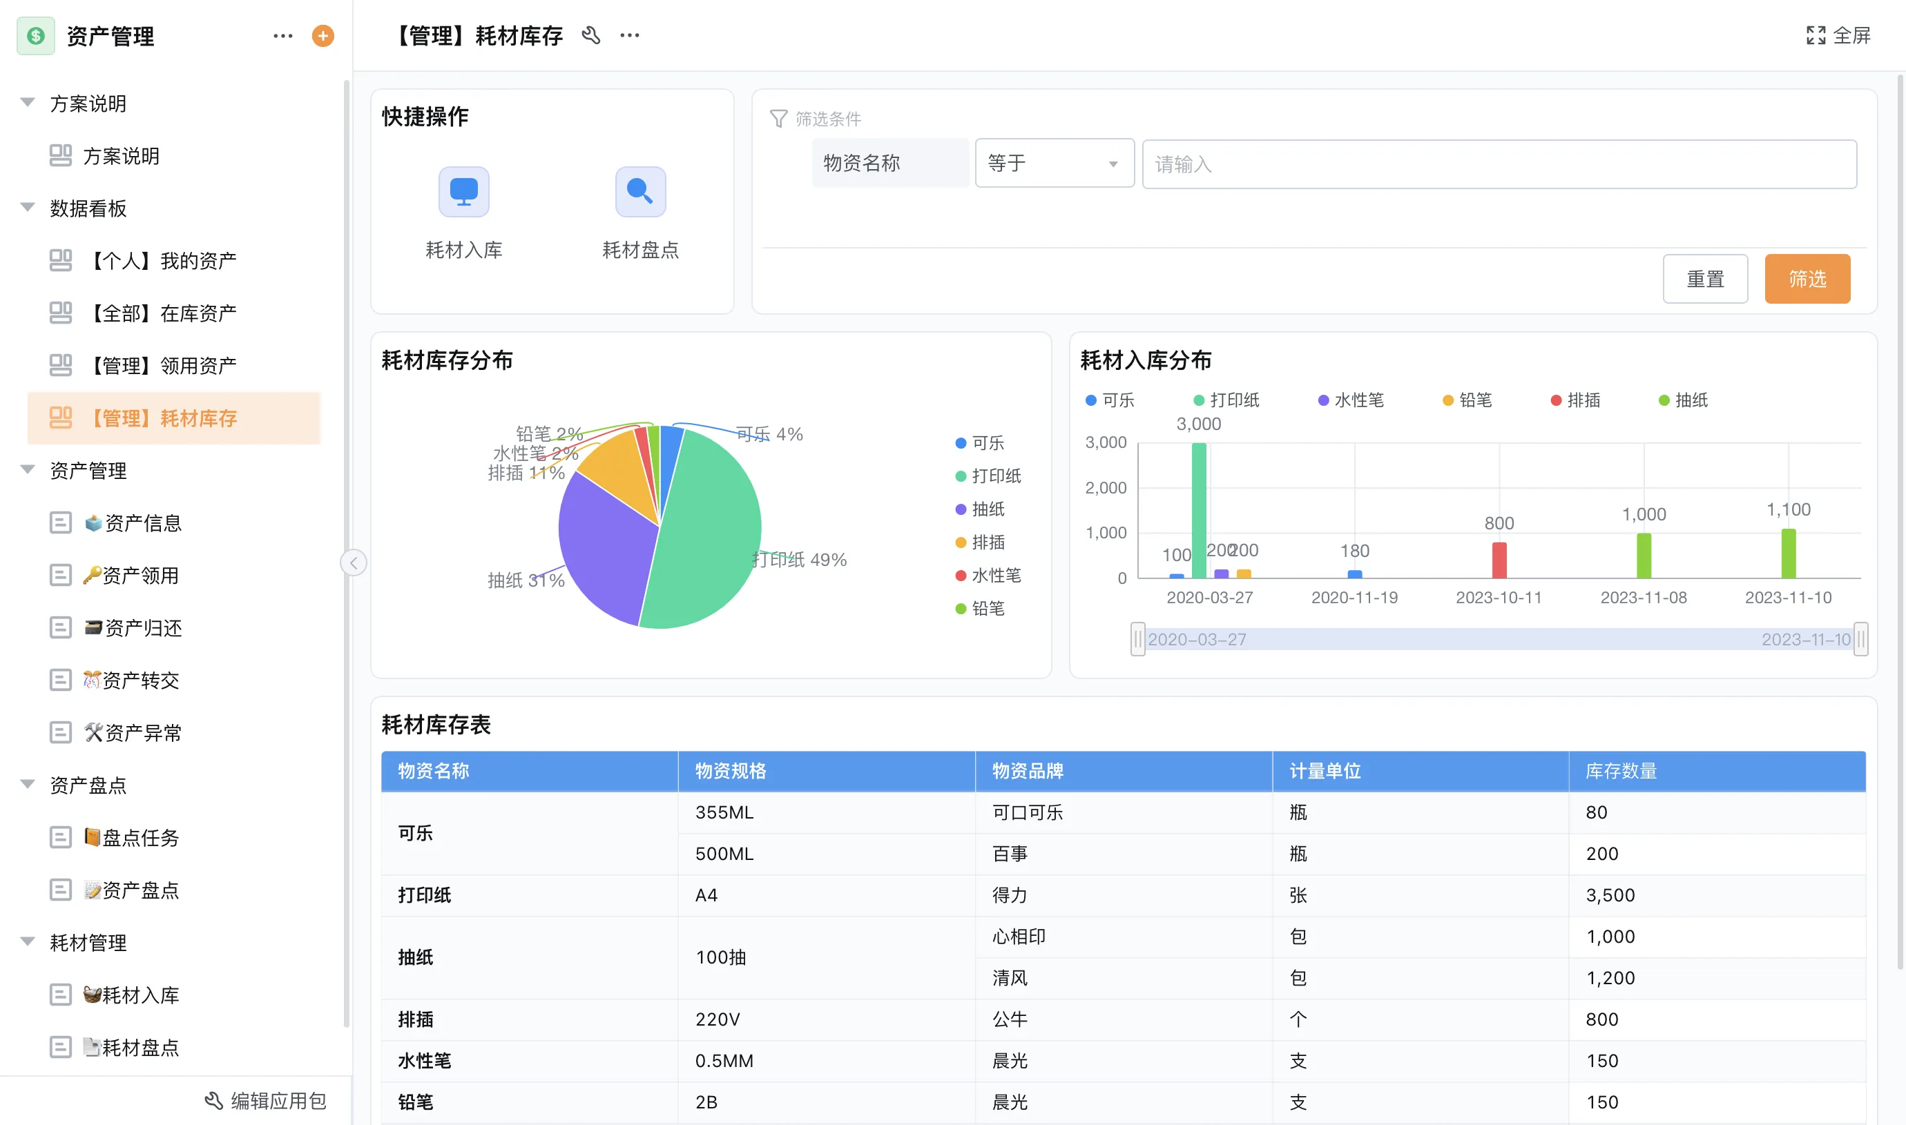Click dashboard icon beside 【个人】我的资产
The image size is (1906, 1125).
[x=61, y=261]
